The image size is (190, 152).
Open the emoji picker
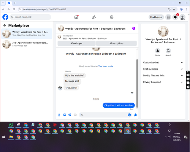[x=129, y=115]
